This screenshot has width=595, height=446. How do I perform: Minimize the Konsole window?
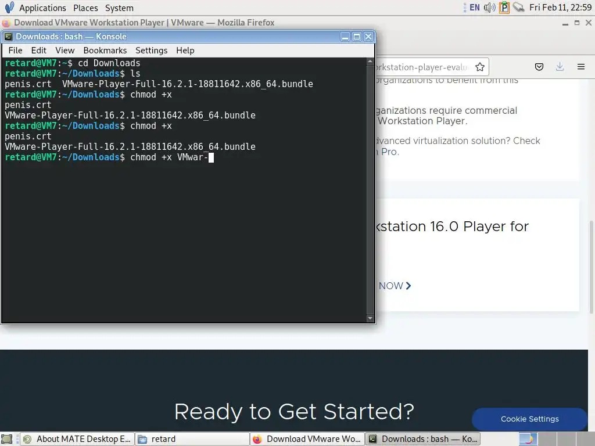[x=345, y=37]
